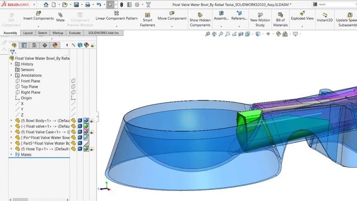Screen dimensions: 357x201
Task: Open the Exploded View dropdown arrow
Action: pos(302,26)
